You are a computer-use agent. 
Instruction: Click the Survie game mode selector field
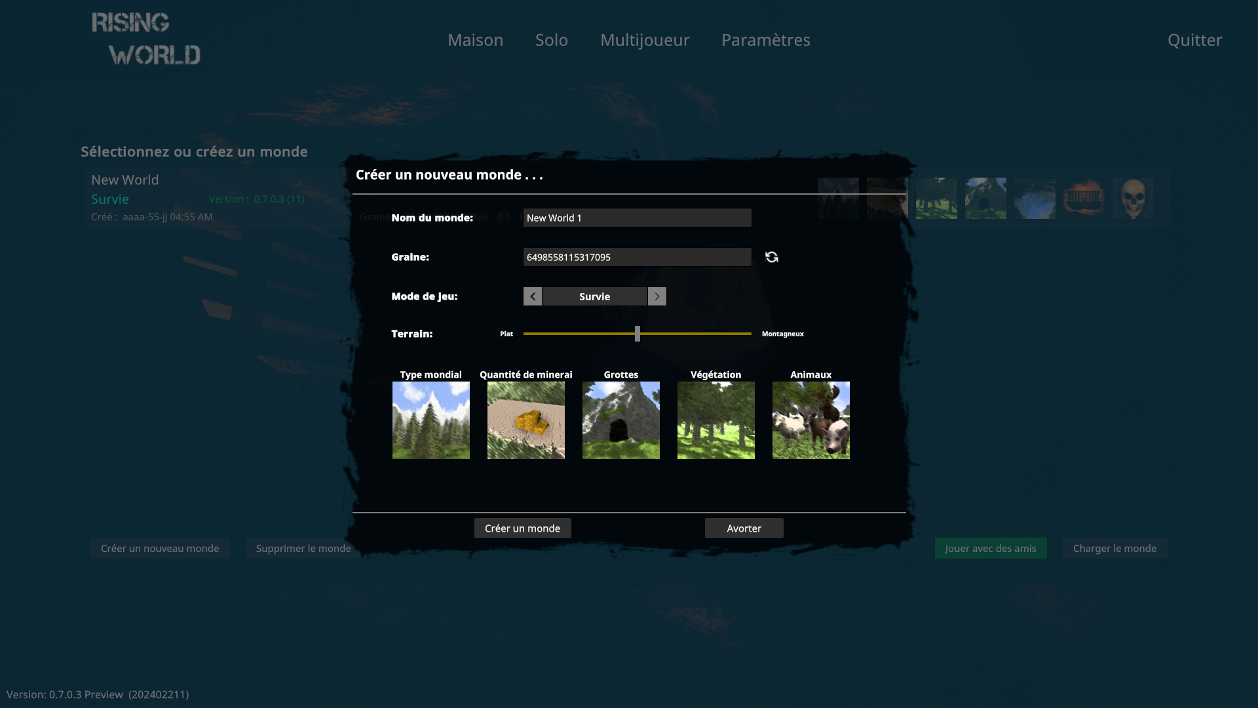click(595, 296)
